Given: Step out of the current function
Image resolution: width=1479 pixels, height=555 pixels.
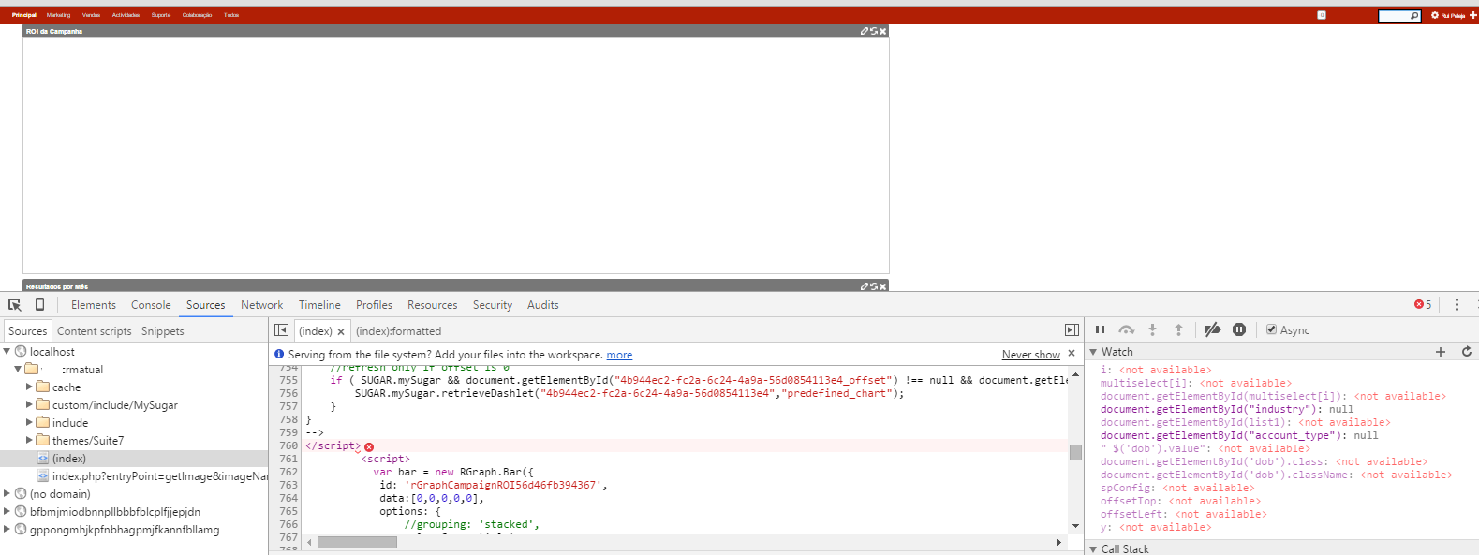Looking at the screenshot, I should point(1179,329).
